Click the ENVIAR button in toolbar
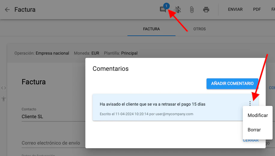Image resolution: width=275 pixels, height=156 pixels. pyautogui.click(x=235, y=10)
